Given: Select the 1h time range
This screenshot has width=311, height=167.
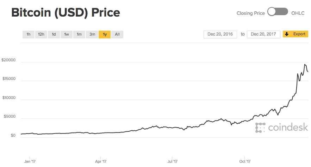Looking at the screenshot, I should coord(28,34).
